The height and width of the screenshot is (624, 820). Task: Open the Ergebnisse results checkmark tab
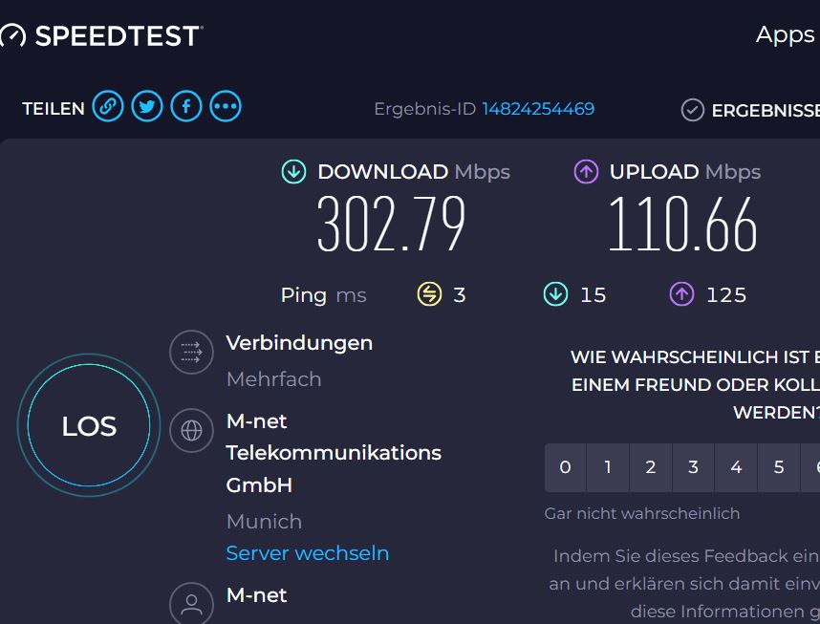coord(750,110)
